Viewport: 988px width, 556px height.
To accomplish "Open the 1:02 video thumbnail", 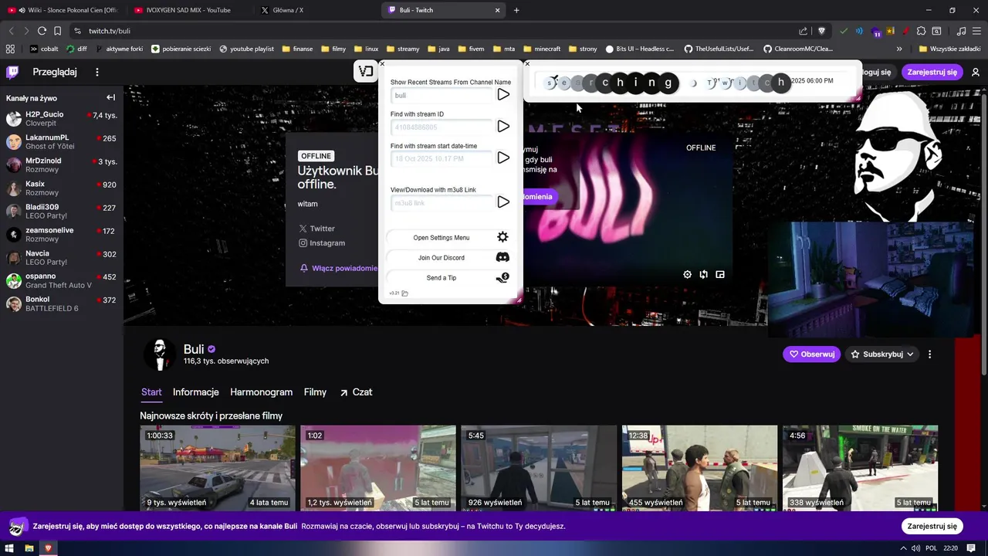I will tap(378, 468).
